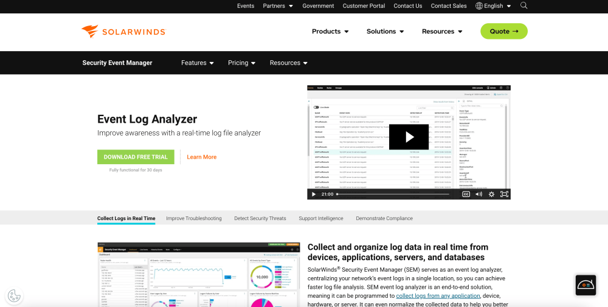This screenshot has width=608, height=307.
Task: Open Security Event Manager Resources dropdown
Action: [x=288, y=63]
